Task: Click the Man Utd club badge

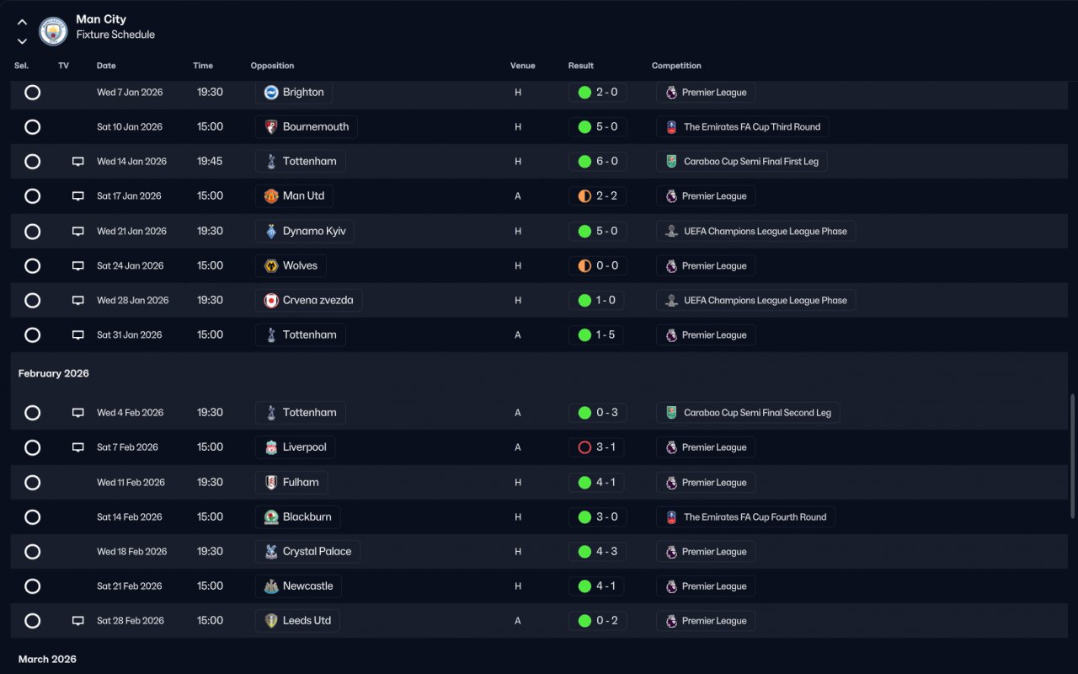Action: (271, 196)
